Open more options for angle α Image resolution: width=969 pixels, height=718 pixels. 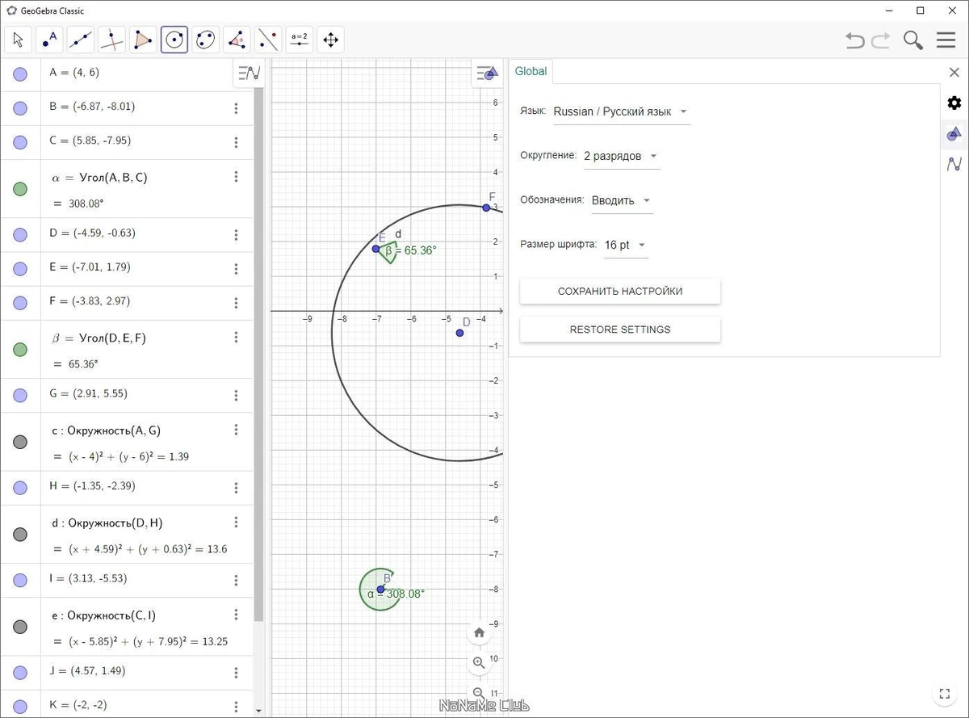click(x=236, y=177)
